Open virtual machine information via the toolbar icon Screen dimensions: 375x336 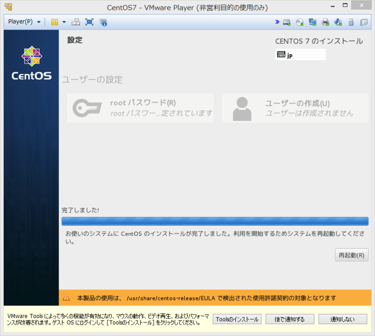pos(103,22)
